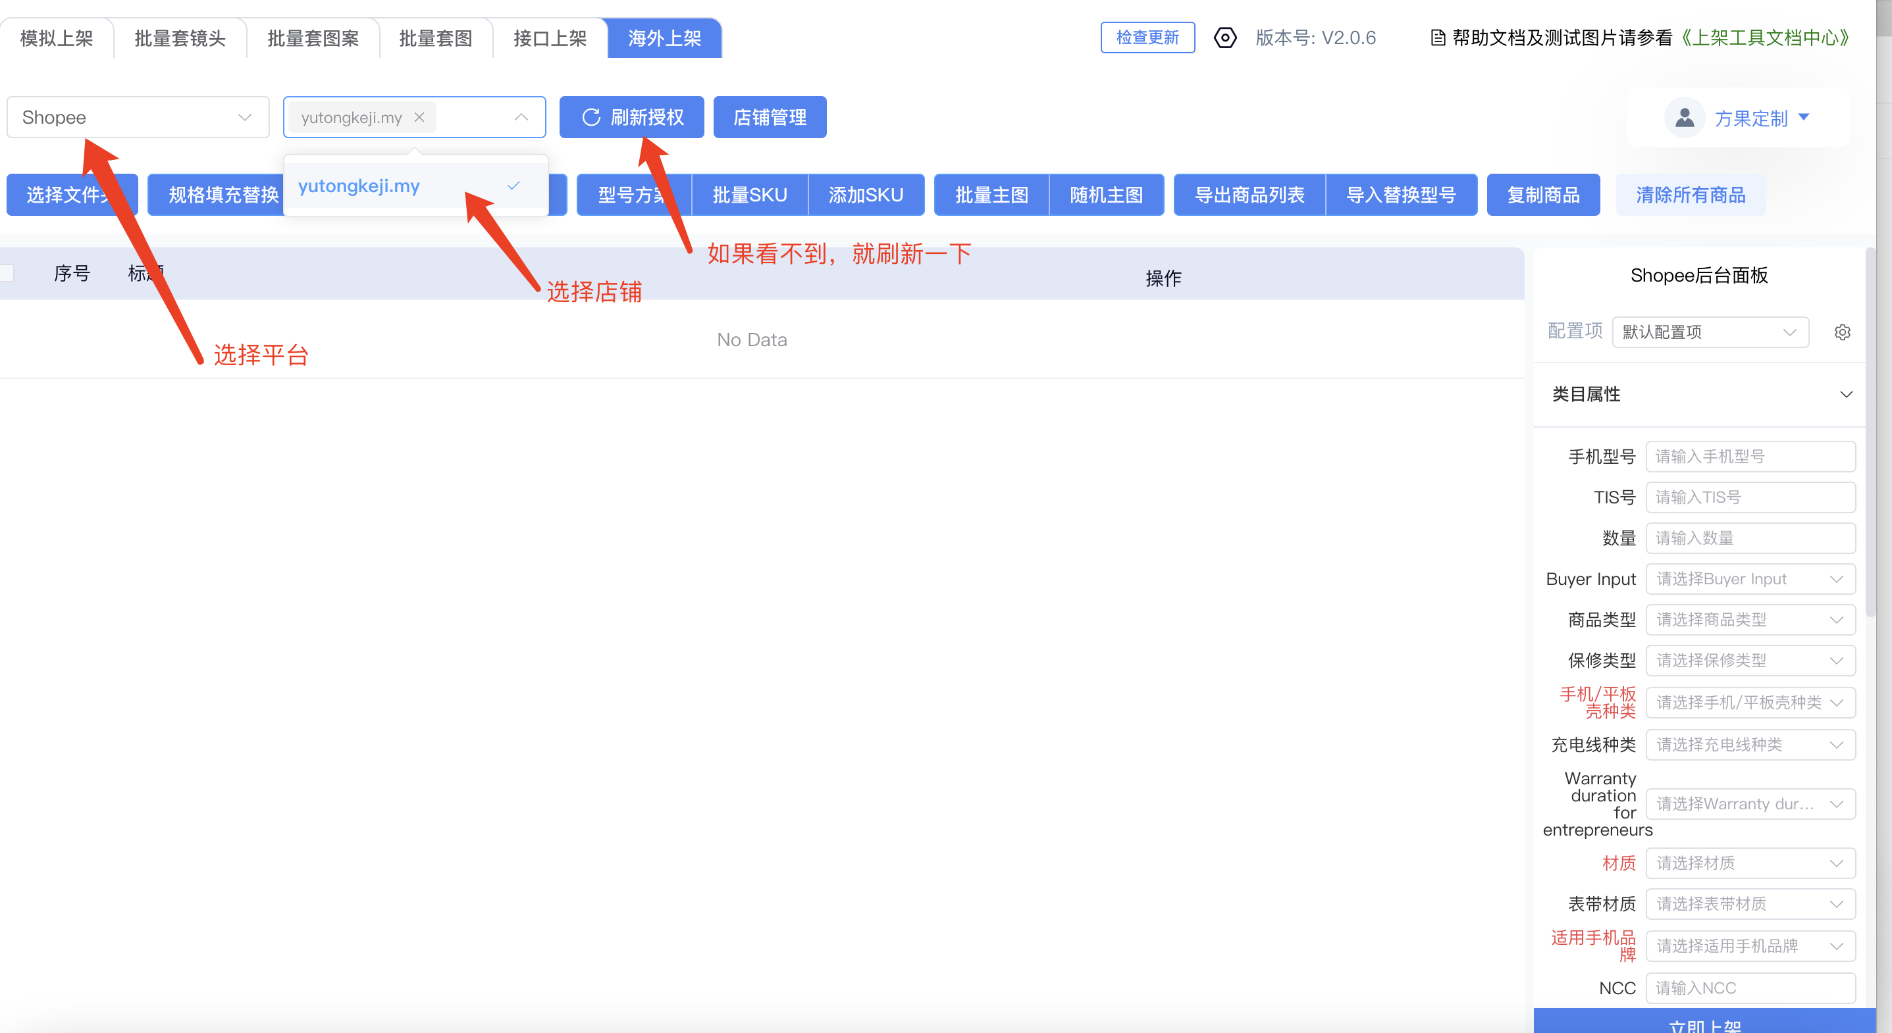Click the 手机型号 input field
Viewport: 1892px width, 1033px height.
coord(1750,457)
